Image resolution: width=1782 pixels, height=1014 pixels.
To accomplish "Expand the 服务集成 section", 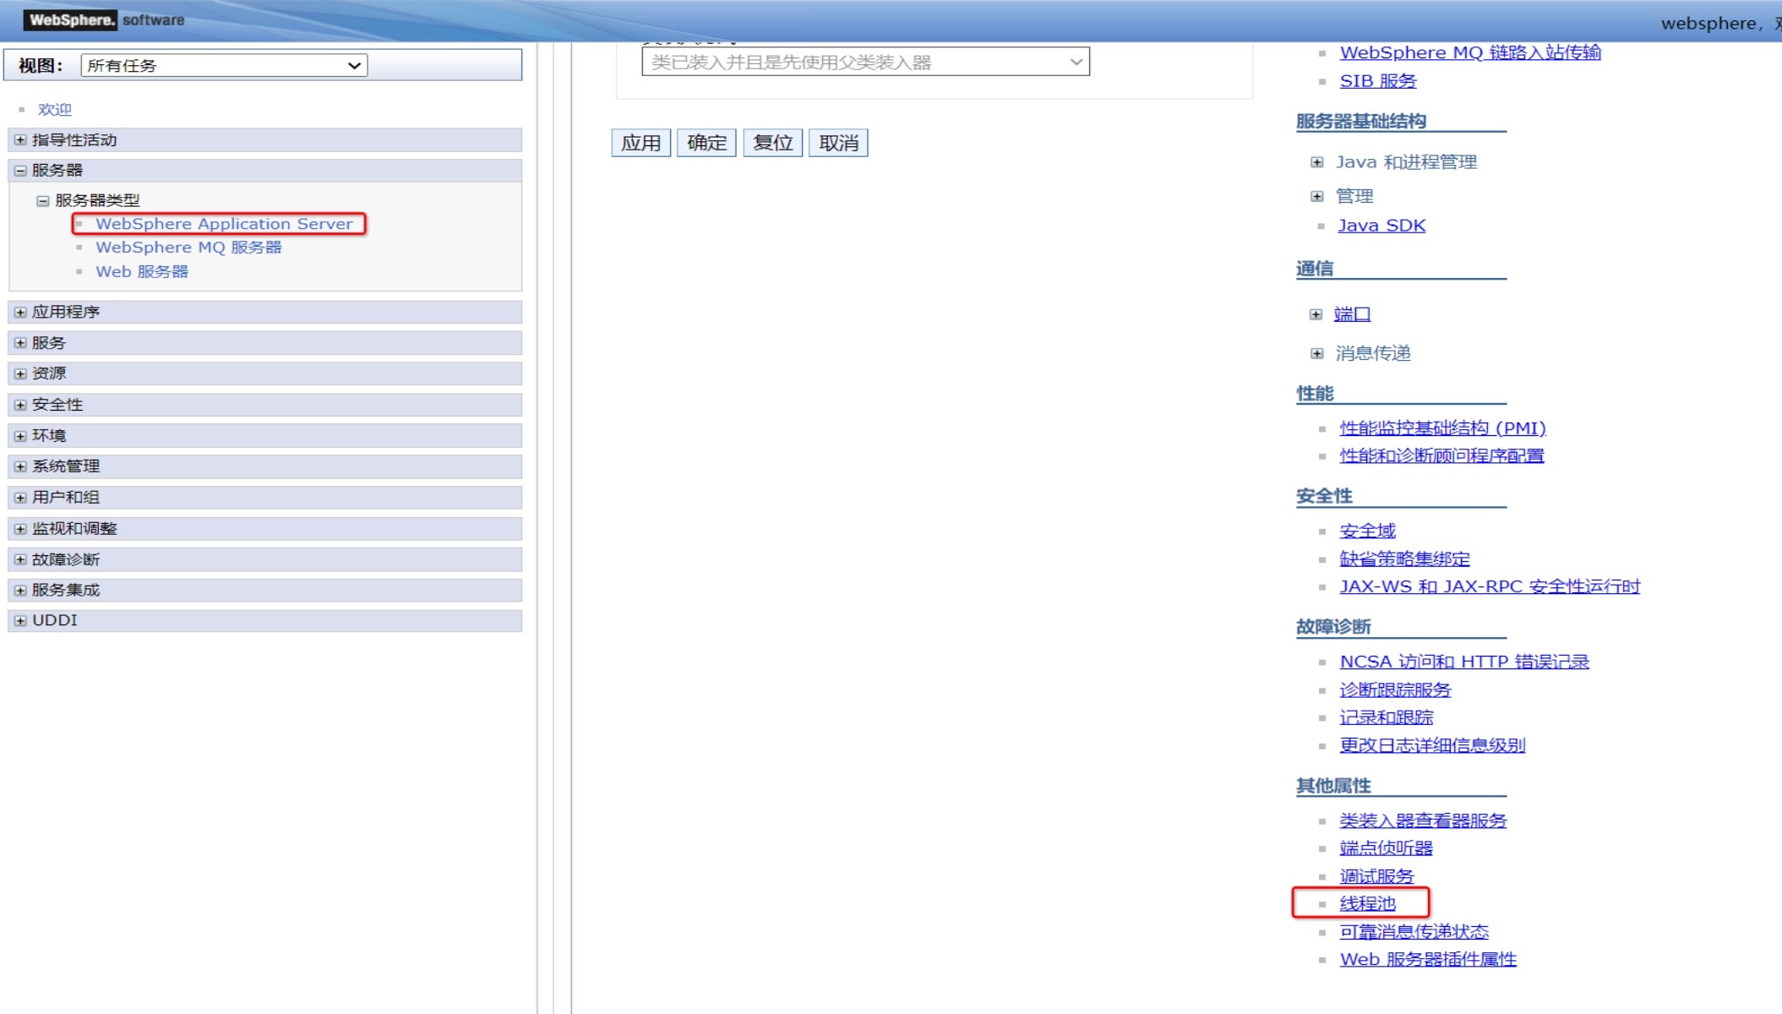I will (20, 590).
